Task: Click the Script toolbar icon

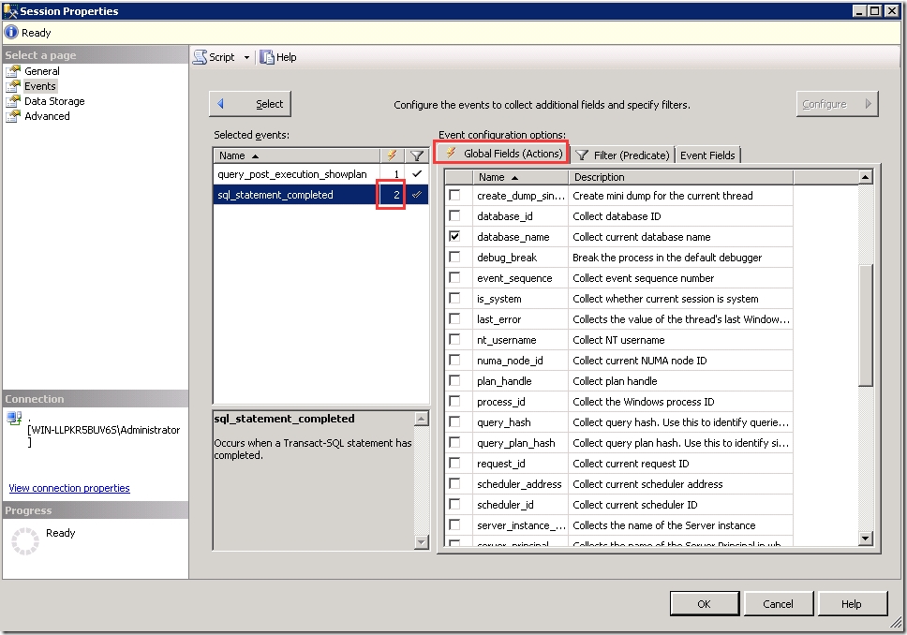Action: point(201,57)
